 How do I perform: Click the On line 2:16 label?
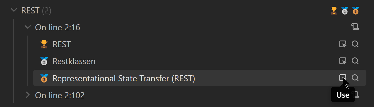[57, 27]
